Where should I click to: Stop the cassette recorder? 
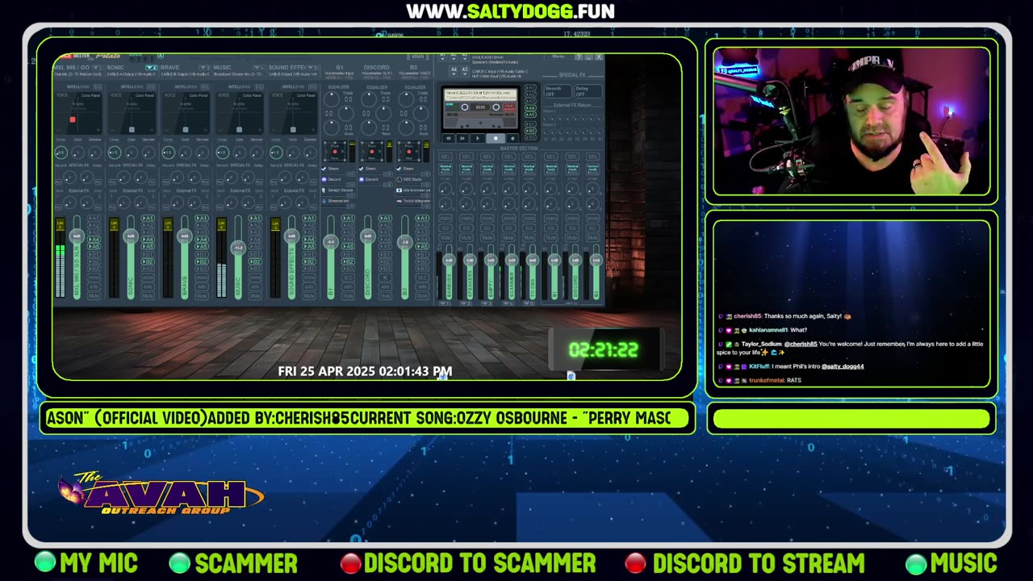pos(496,138)
